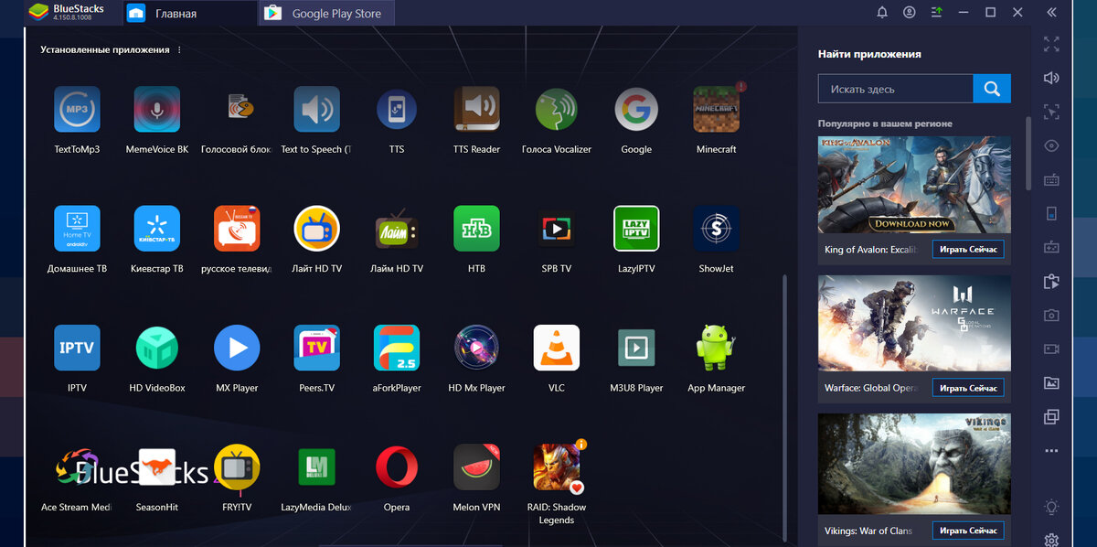Launch MemeVoice BK app

pos(157,110)
